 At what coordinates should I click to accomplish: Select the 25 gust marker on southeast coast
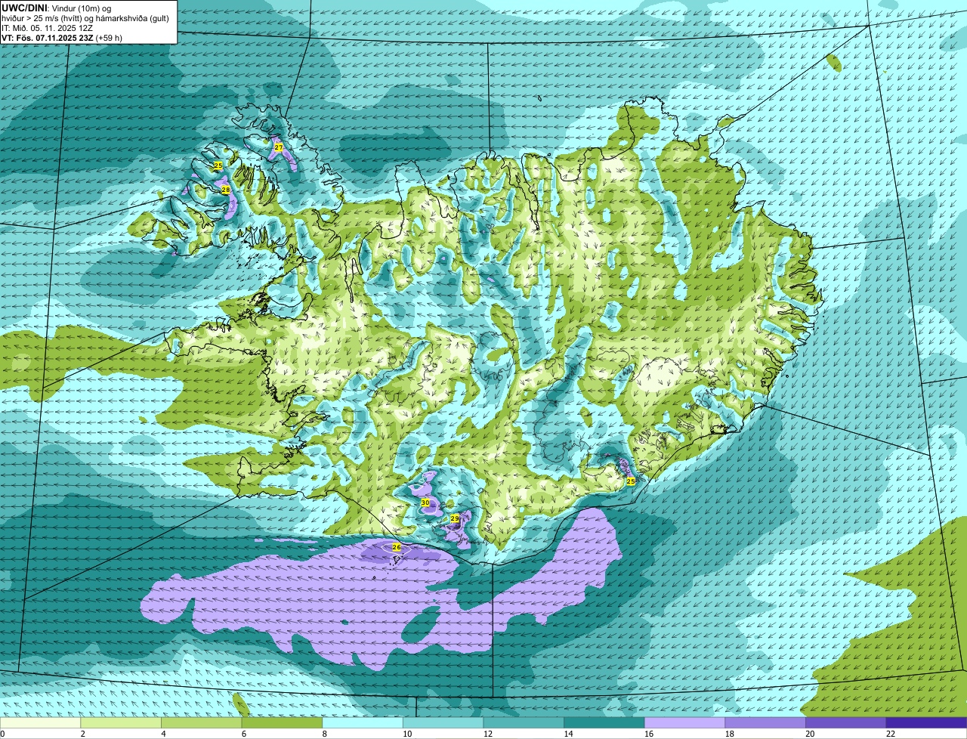click(631, 481)
